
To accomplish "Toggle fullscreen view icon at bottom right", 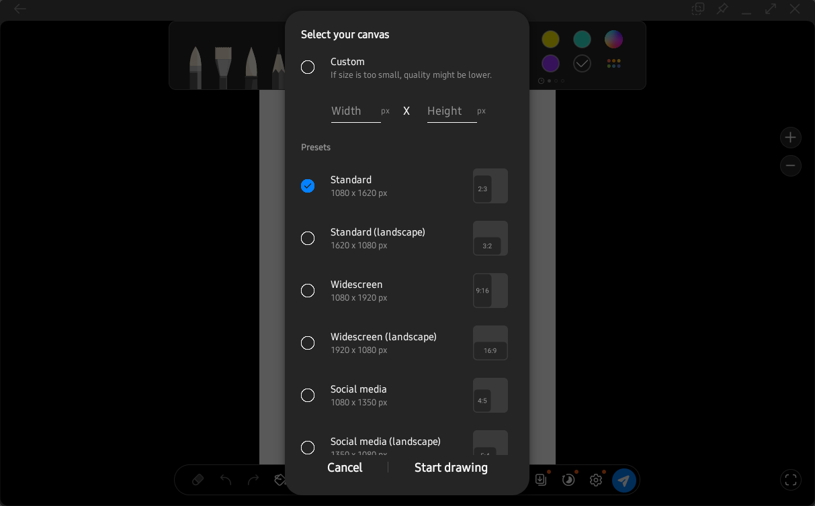I will (791, 480).
